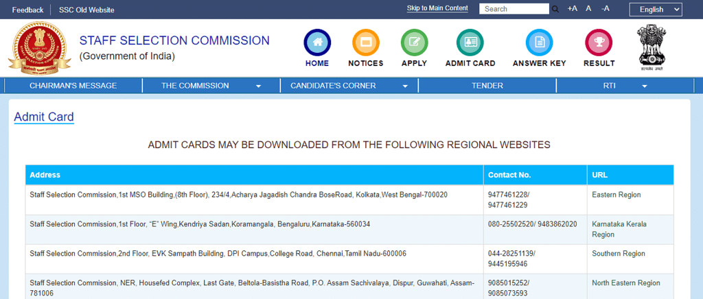Click the Address column header
The width and height of the screenshot is (703, 299).
[254, 175]
